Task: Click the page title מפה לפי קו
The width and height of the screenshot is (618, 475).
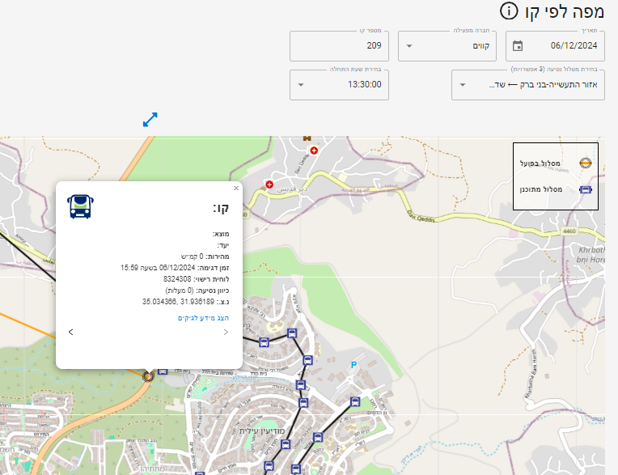Action: click(x=565, y=11)
